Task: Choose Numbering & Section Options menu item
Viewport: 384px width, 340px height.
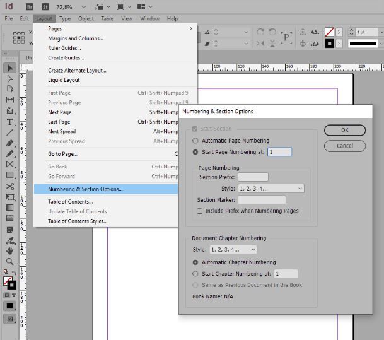Action: coord(106,189)
